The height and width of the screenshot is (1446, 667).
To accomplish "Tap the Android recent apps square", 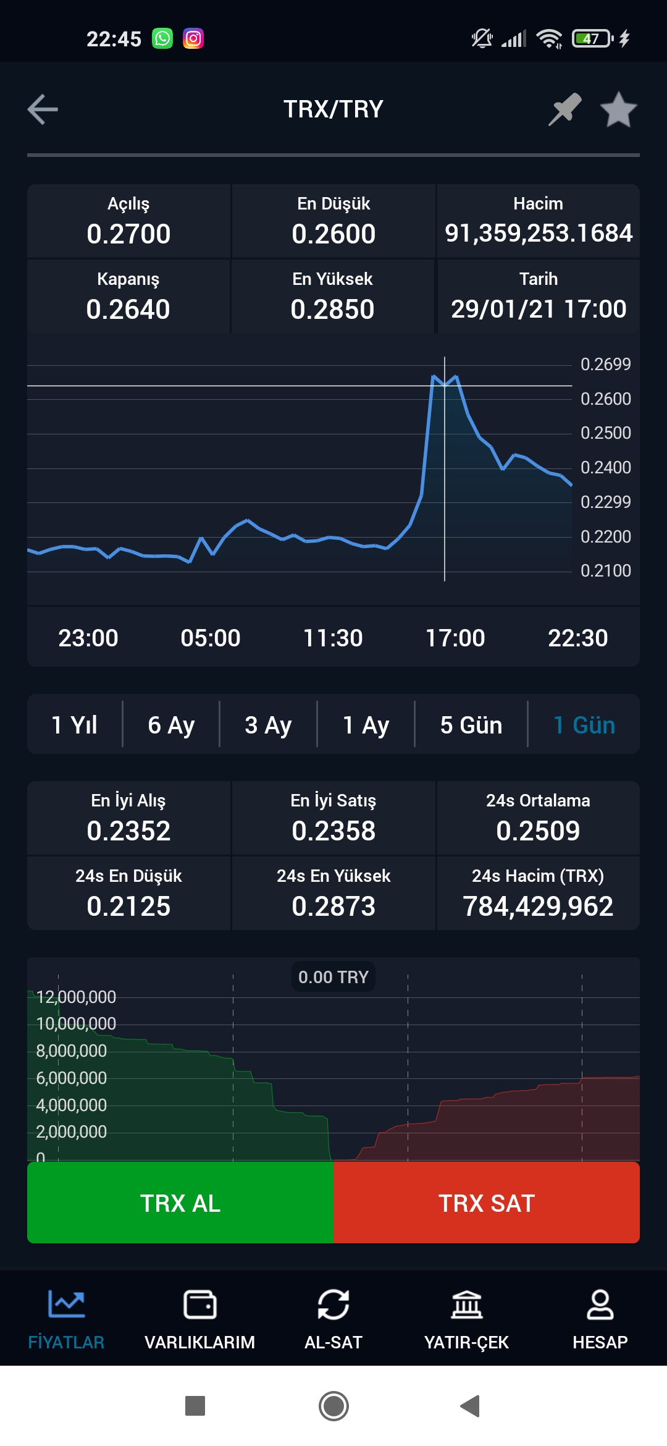I will tap(195, 1406).
